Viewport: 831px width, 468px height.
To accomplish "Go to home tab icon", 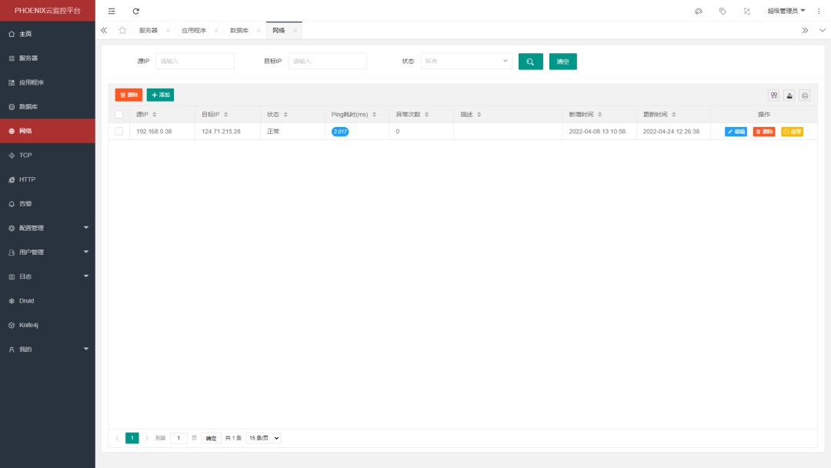I will coord(122,30).
